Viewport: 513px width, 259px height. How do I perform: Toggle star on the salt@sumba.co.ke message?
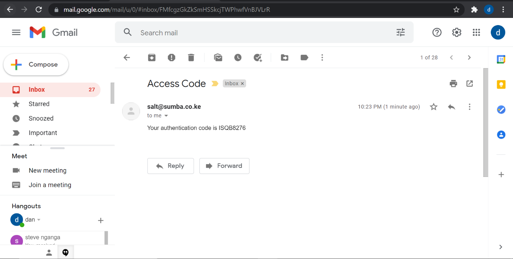433,107
